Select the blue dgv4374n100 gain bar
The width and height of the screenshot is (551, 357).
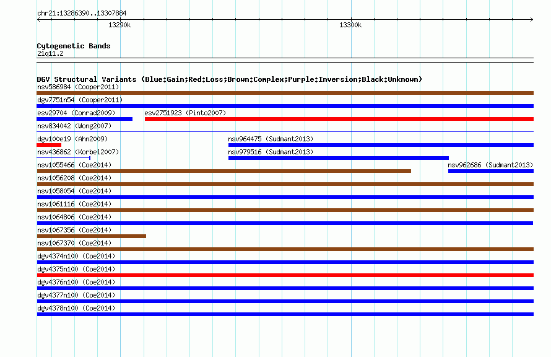pyautogui.click(x=285, y=262)
